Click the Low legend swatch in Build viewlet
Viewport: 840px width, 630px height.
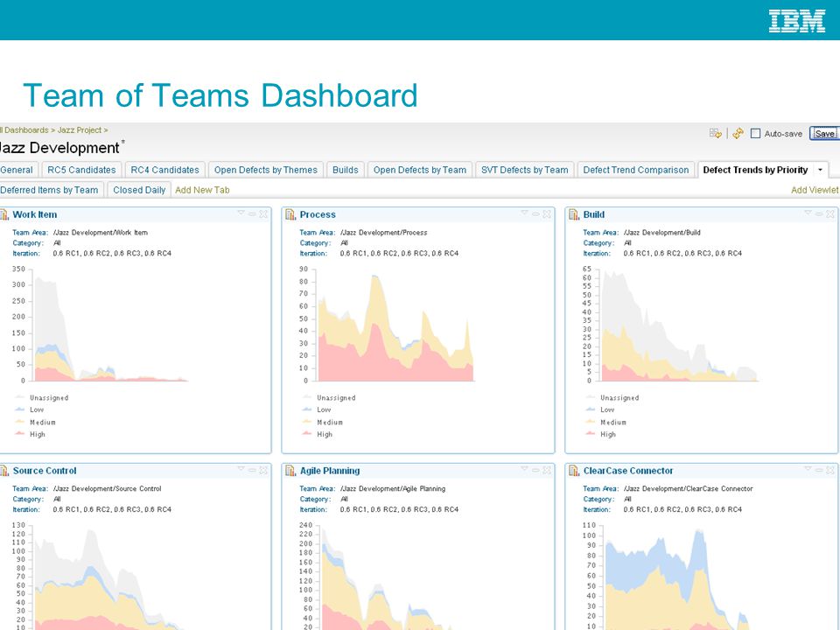[591, 409]
